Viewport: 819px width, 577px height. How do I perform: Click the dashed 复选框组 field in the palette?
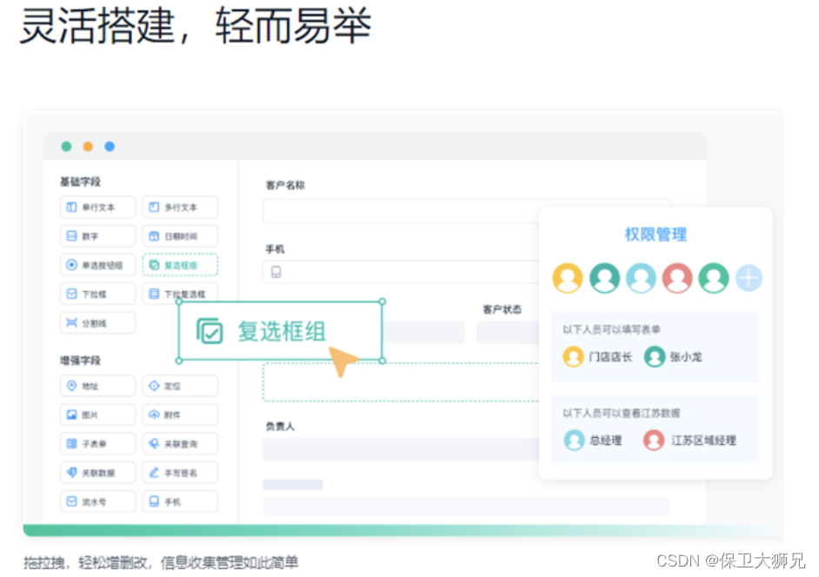(x=180, y=265)
